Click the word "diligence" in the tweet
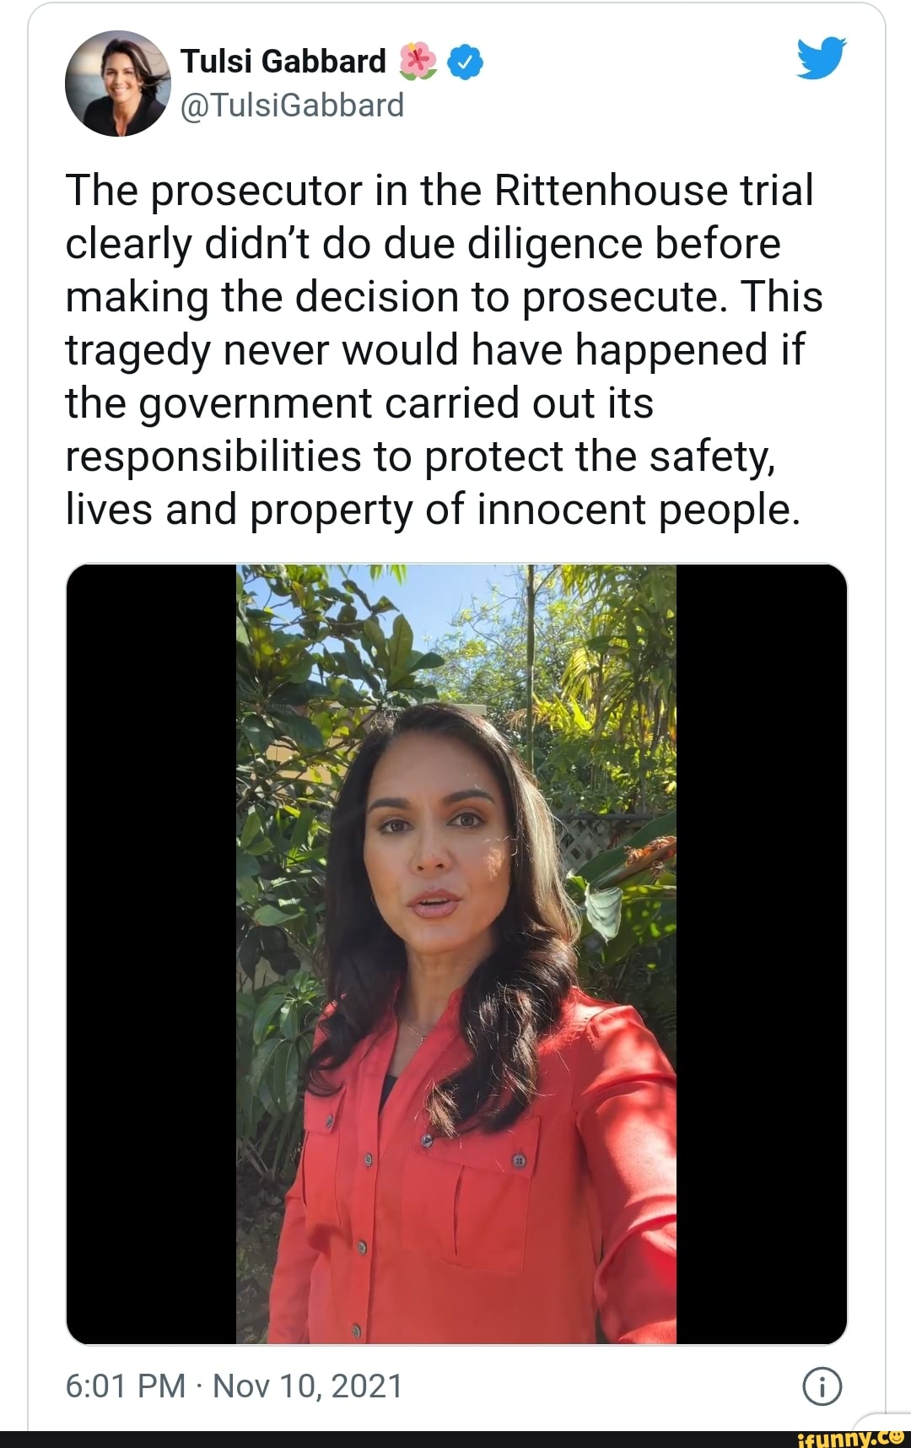Viewport: 911px width, 1448px height. [555, 246]
